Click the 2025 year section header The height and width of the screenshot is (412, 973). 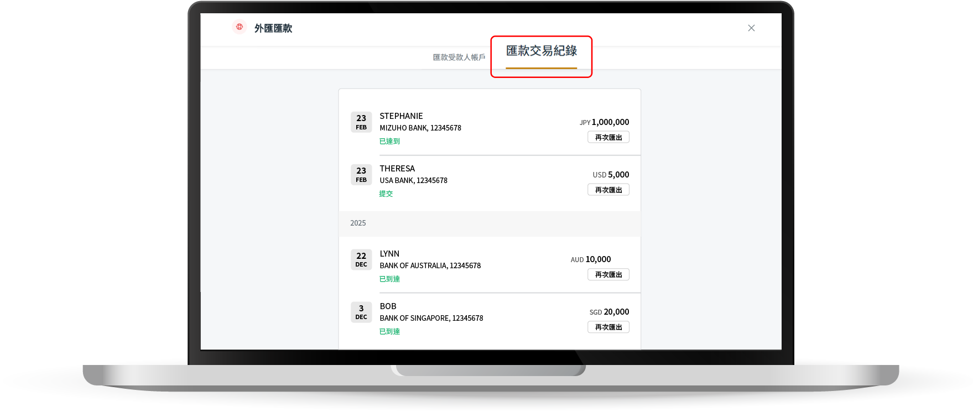[x=358, y=223]
